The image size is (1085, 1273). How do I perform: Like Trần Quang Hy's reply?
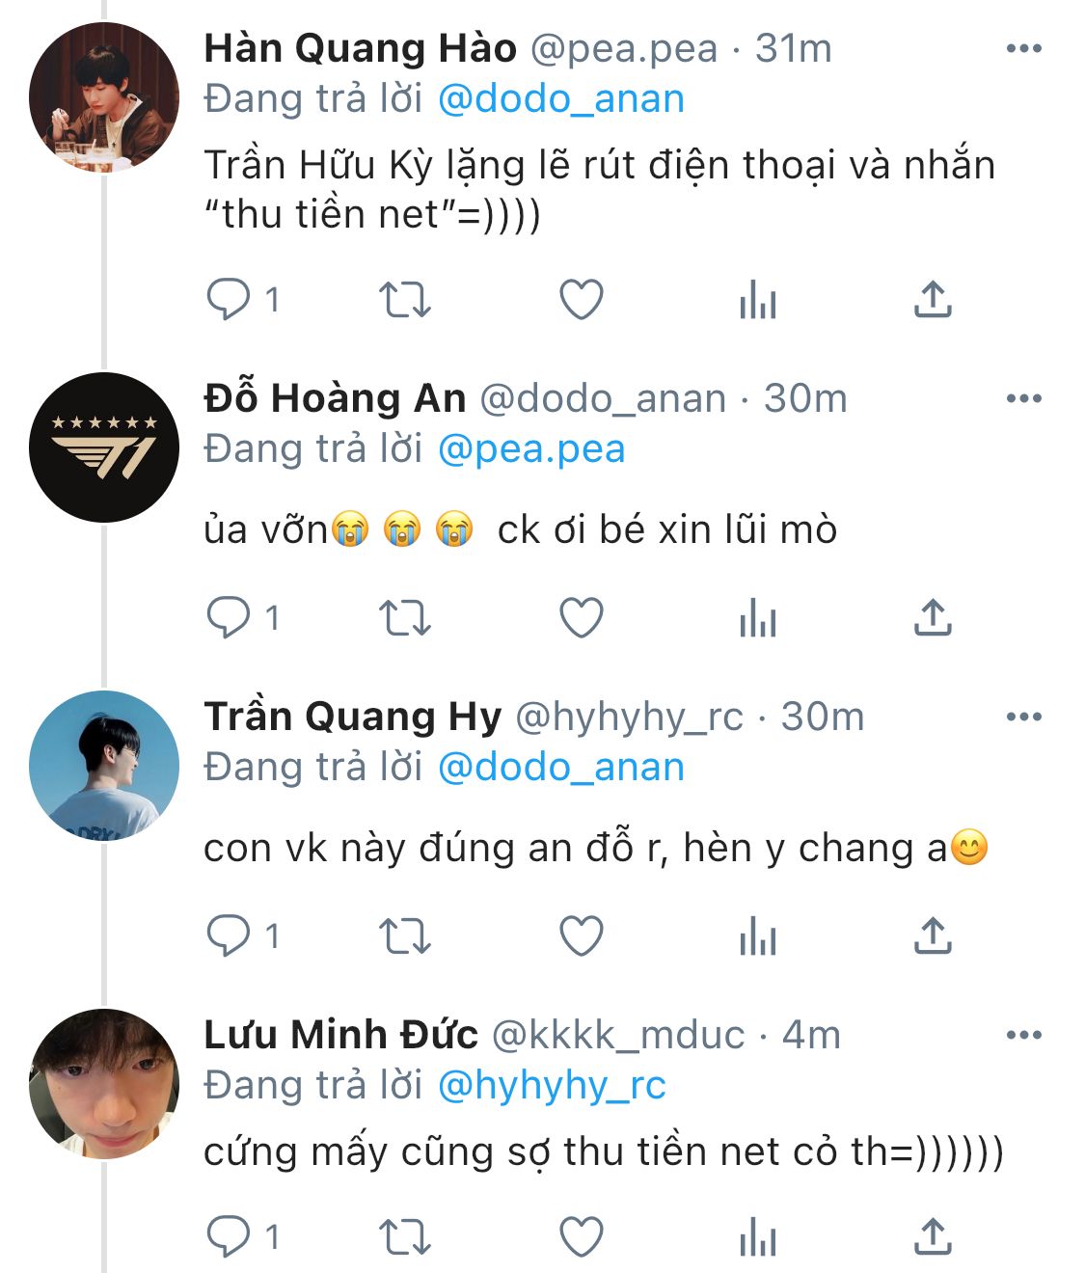click(x=582, y=935)
